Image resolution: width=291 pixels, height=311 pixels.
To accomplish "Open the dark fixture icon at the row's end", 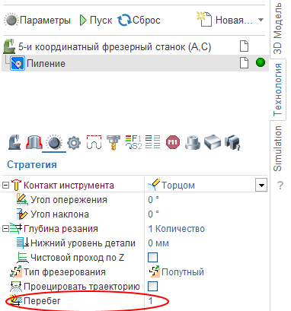I will 232,142.
